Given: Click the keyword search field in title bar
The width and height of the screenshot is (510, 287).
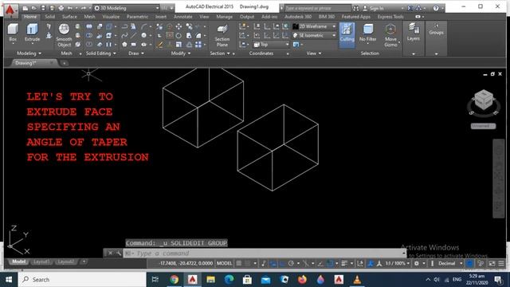Looking at the screenshot, I should (318, 8).
